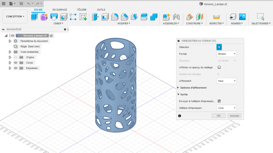Collapse the Sortie section
The image size is (273, 153).
(x=178, y=94)
